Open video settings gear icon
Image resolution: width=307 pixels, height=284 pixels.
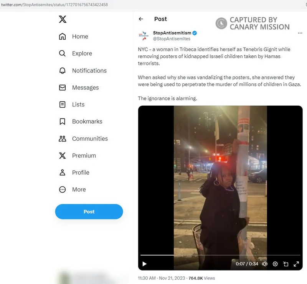click(275, 264)
